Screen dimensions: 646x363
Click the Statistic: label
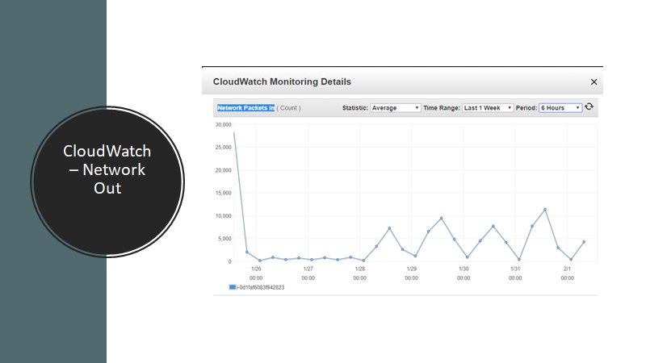(x=355, y=108)
